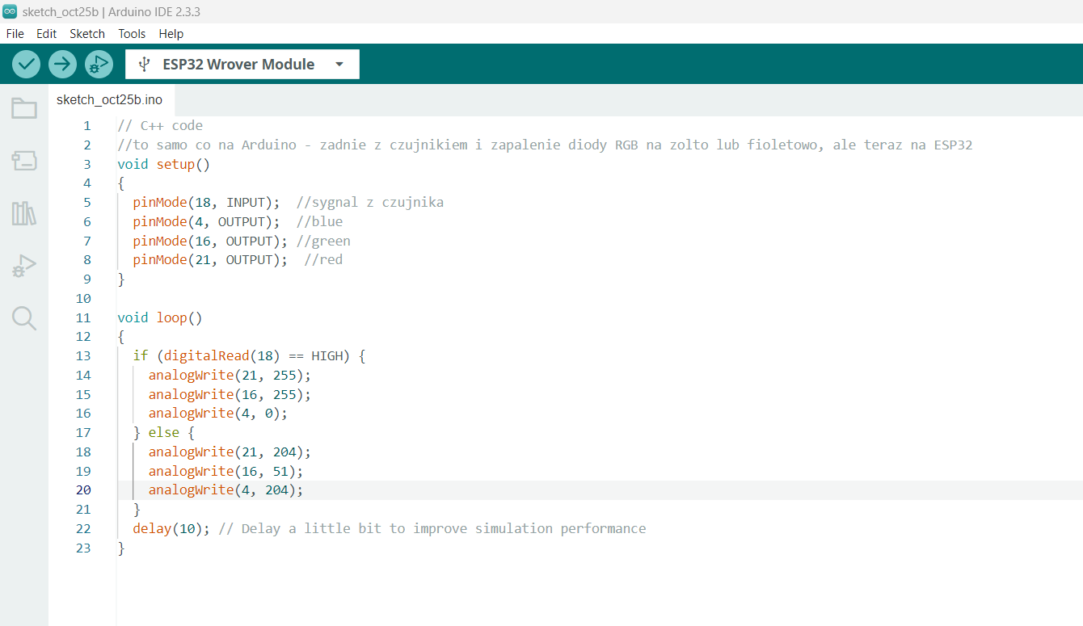Select the sketch_oct25b.ino tab
1083x626 pixels.
coord(110,100)
